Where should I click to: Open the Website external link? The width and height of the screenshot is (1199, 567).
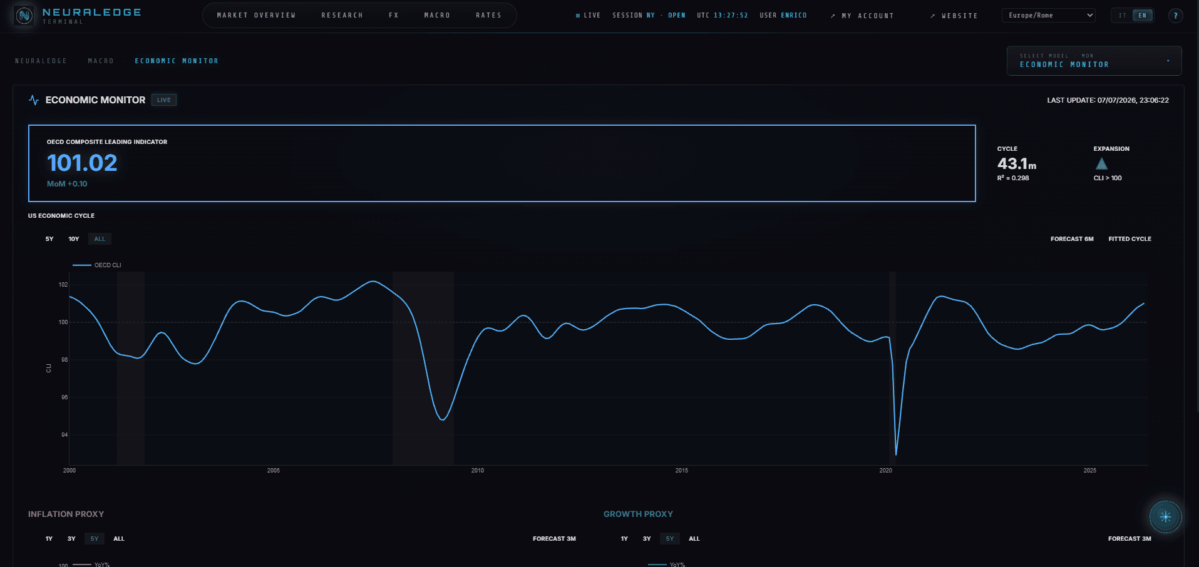[954, 16]
